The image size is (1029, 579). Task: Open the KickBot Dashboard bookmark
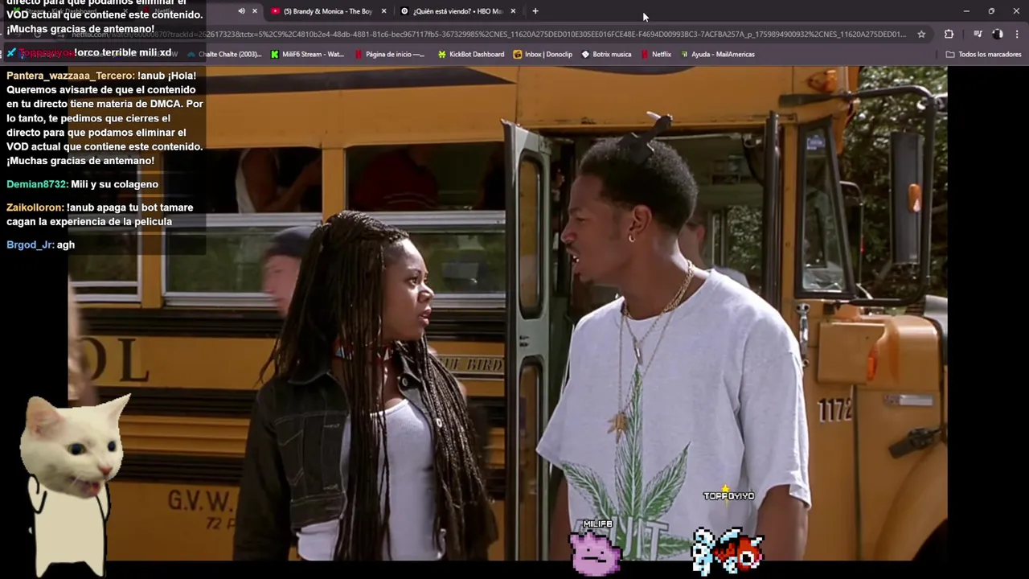(x=470, y=55)
